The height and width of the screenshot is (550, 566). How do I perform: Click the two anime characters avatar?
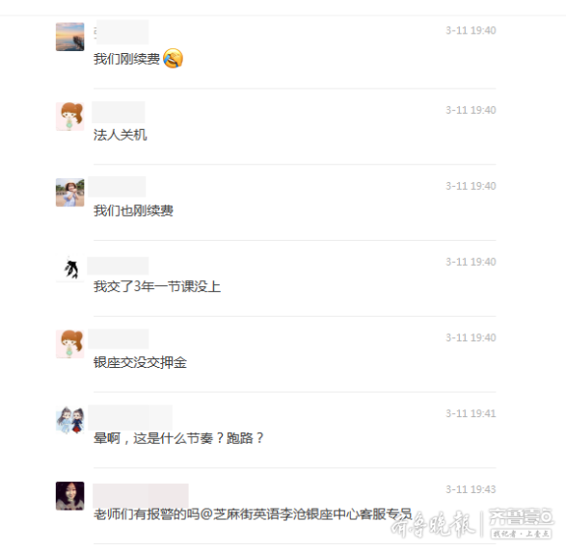70,420
